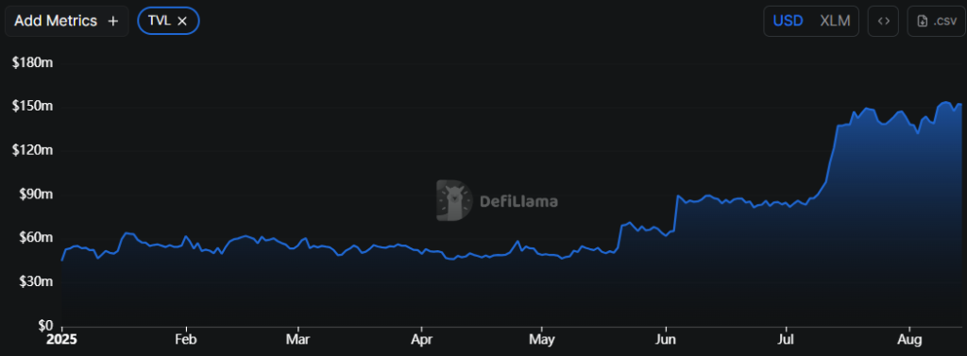Click the download file icon in .csv button

tap(923, 21)
